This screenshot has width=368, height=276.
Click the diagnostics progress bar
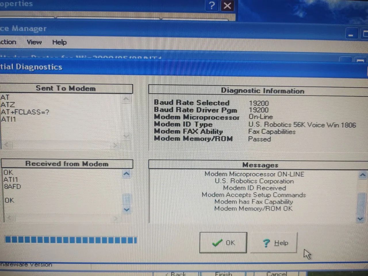point(71,240)
